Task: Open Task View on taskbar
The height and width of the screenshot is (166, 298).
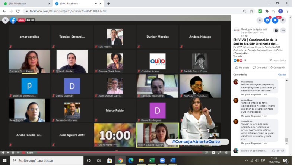Action: [99, 160]
